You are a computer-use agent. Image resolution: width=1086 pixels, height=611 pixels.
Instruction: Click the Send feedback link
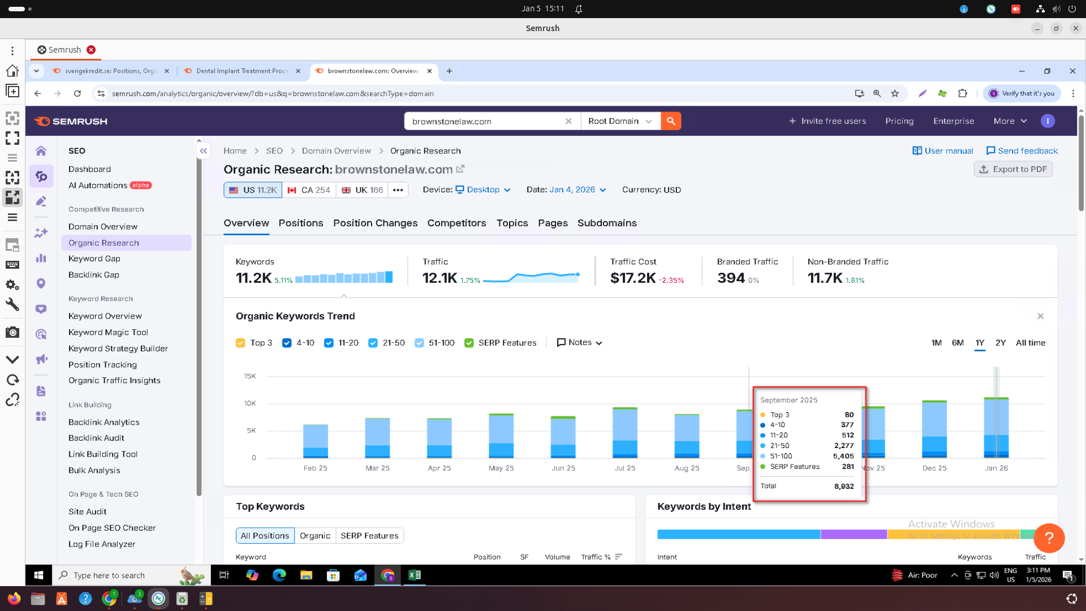click(x=1022, y=151)
